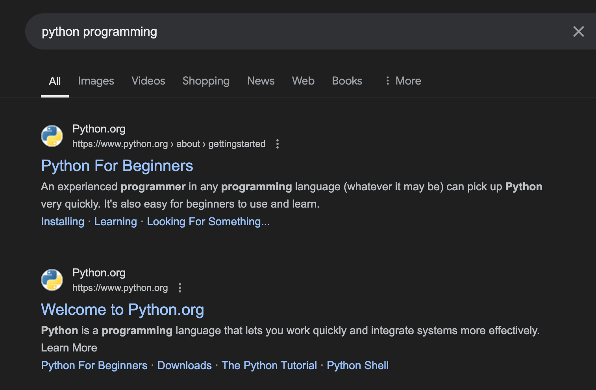596x390 pixels.
Task: Click the snippet text starting 'An experienced programmer'
Action: tap(292, 195)
